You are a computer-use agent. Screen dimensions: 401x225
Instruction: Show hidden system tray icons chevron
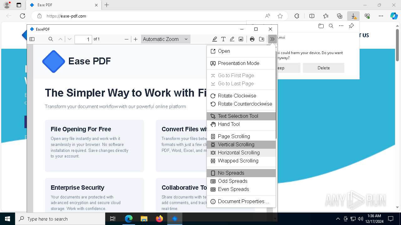[x=338, y=219]
